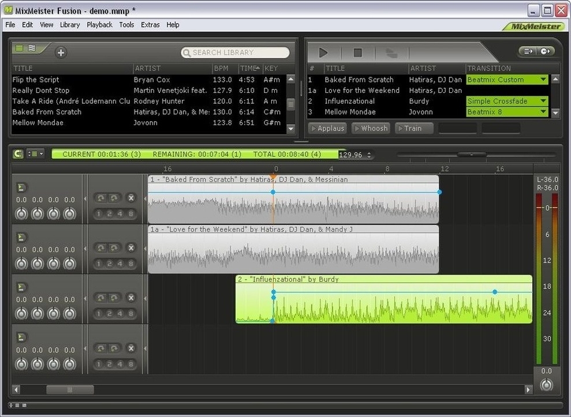Click the green effects icon on track one
571x417 pixels.
click(x=21, y=186)
